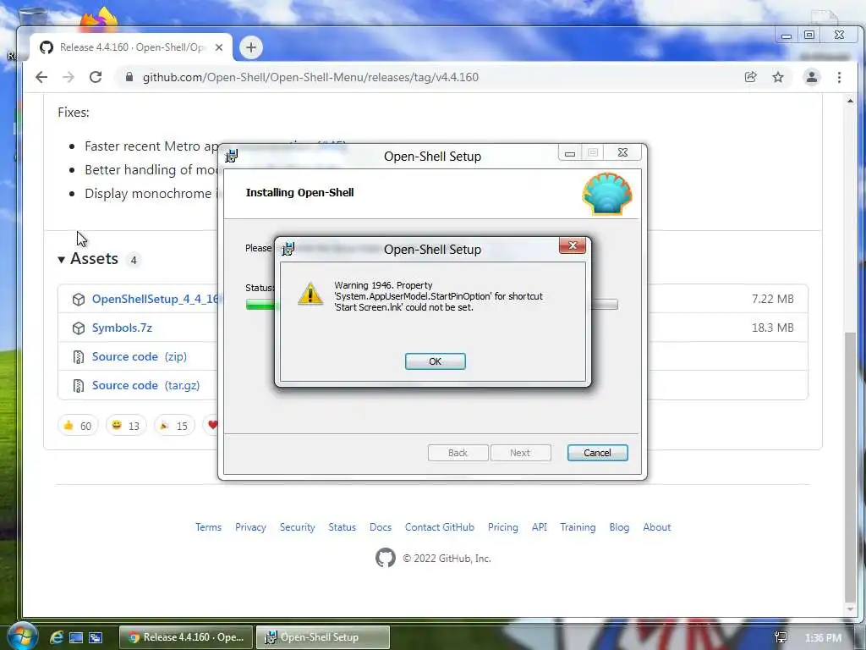This screenshot has height=650, width=866.
Task: Download OpenShellSetup_4_4_160 asset
Action: coord(155,299)
